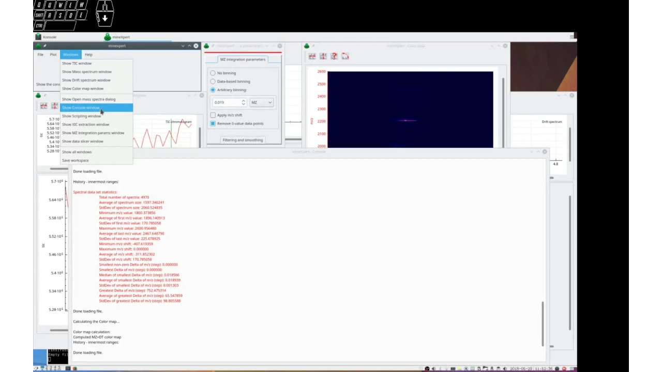Click the rotate arrow icon in Color map toolbar
Image resolution: width=662 pixels, height=372 pixels.
point(345,56)
